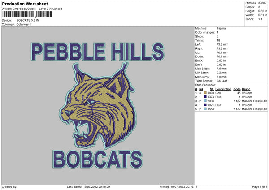Click the Min Stitch value 0.2 mm
The height and width of the screenshot is (190, 269).
pyautogui.click(x=221, y=73)
